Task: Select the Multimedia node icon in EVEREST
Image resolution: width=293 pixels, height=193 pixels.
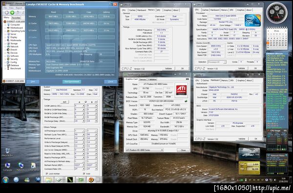Action: (8, 40)
